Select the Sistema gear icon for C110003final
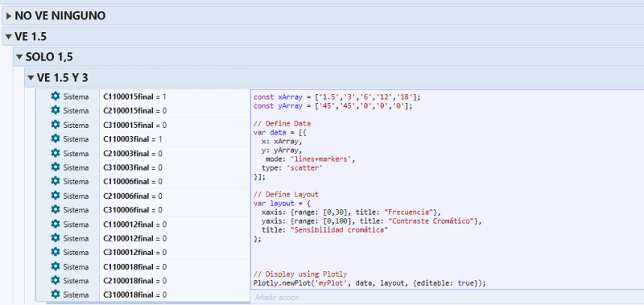 (x=56, y=138)
